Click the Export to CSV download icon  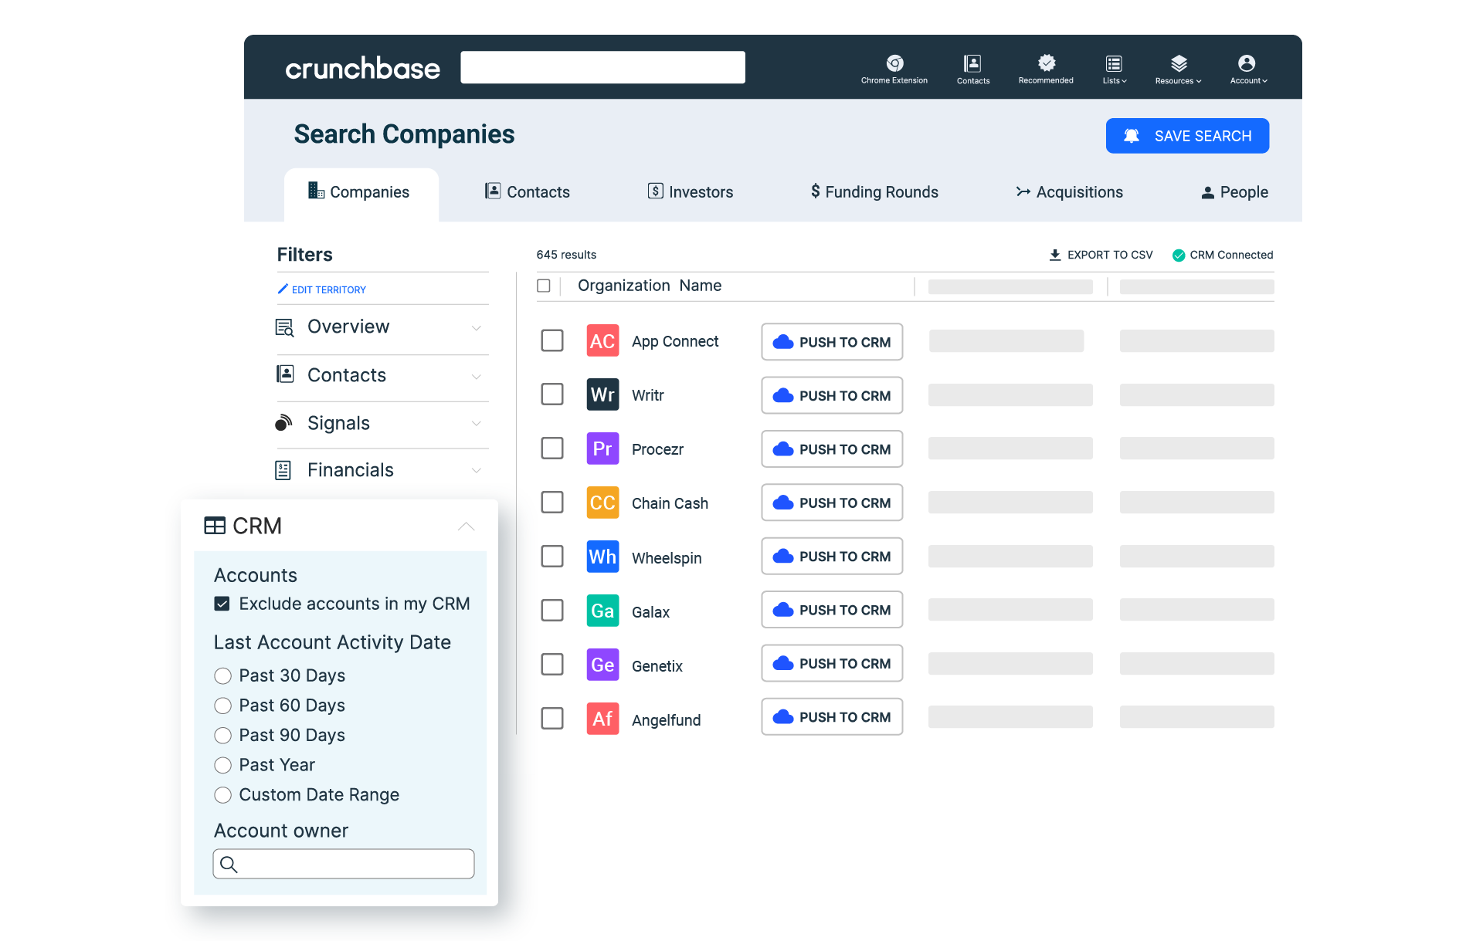1055,255
